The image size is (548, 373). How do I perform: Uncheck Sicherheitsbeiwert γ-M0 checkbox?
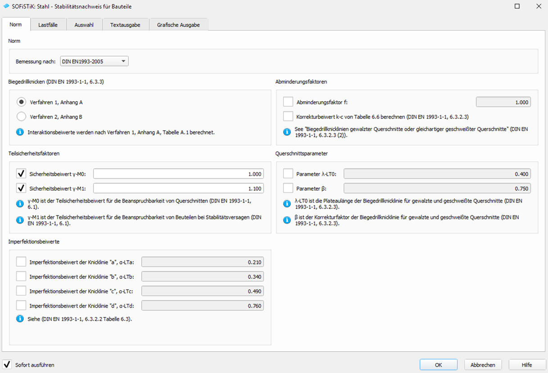tap(21, 174)
